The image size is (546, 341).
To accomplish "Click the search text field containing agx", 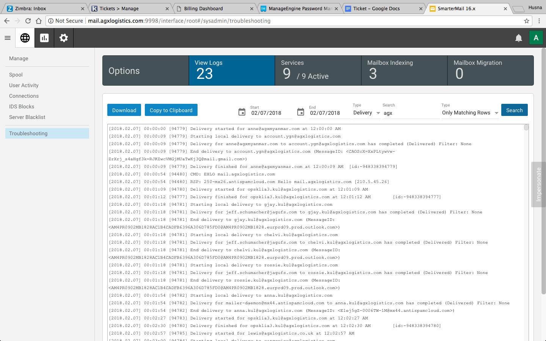I will [409, 113].
